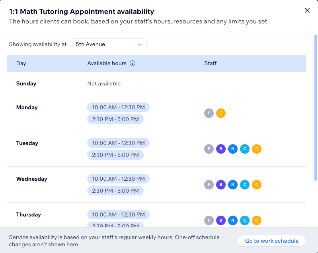The image size is (318, 253).
Task: Click Wednesday's gray F staff avatar
Action: (x=209, y=185)
